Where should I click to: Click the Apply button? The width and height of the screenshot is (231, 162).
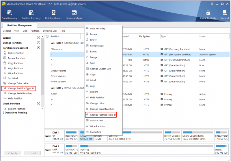(x=12, y=153)
